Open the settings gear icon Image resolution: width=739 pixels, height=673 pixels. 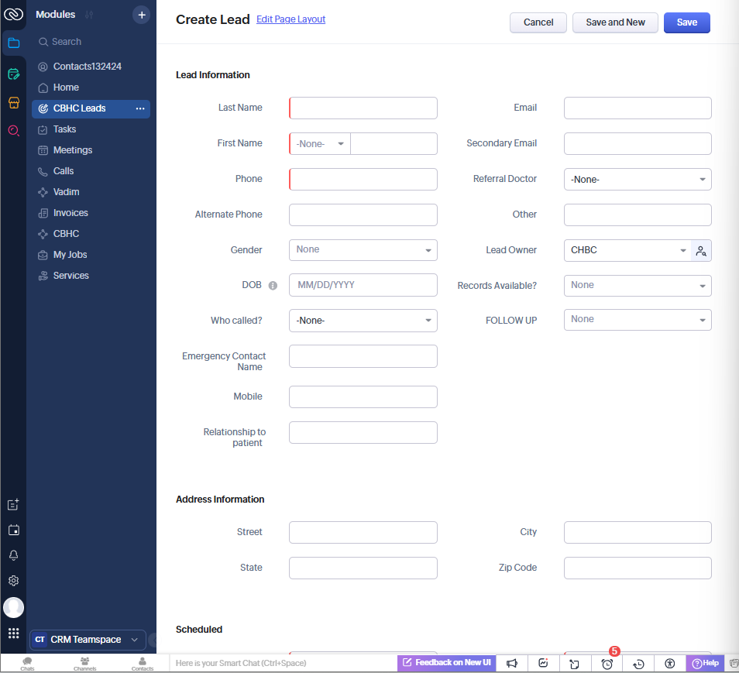[x=14, y=581]
